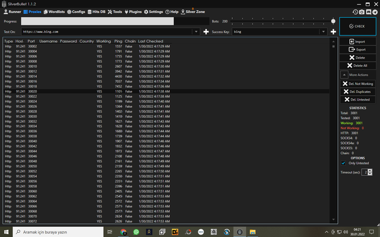Open the Plugins tab
Image resolution: width=380 pixels, height=237 pixels.
(x=133, y=12)
